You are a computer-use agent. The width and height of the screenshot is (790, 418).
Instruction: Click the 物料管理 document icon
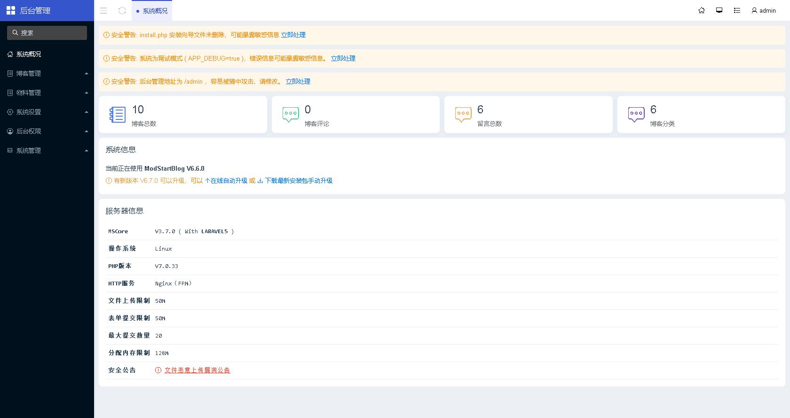tap(10, 93)
